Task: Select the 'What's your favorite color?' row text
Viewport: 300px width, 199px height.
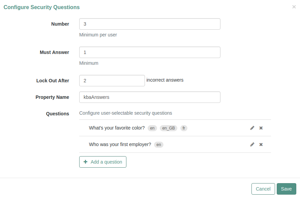Action: [117, 128]
